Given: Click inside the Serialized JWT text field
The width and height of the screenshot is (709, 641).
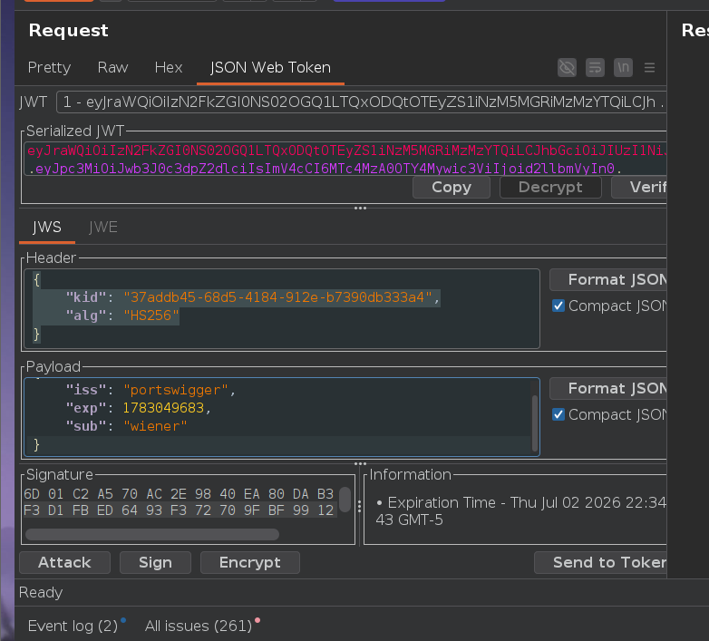Looking at the screenshot, I should point(345,160).
